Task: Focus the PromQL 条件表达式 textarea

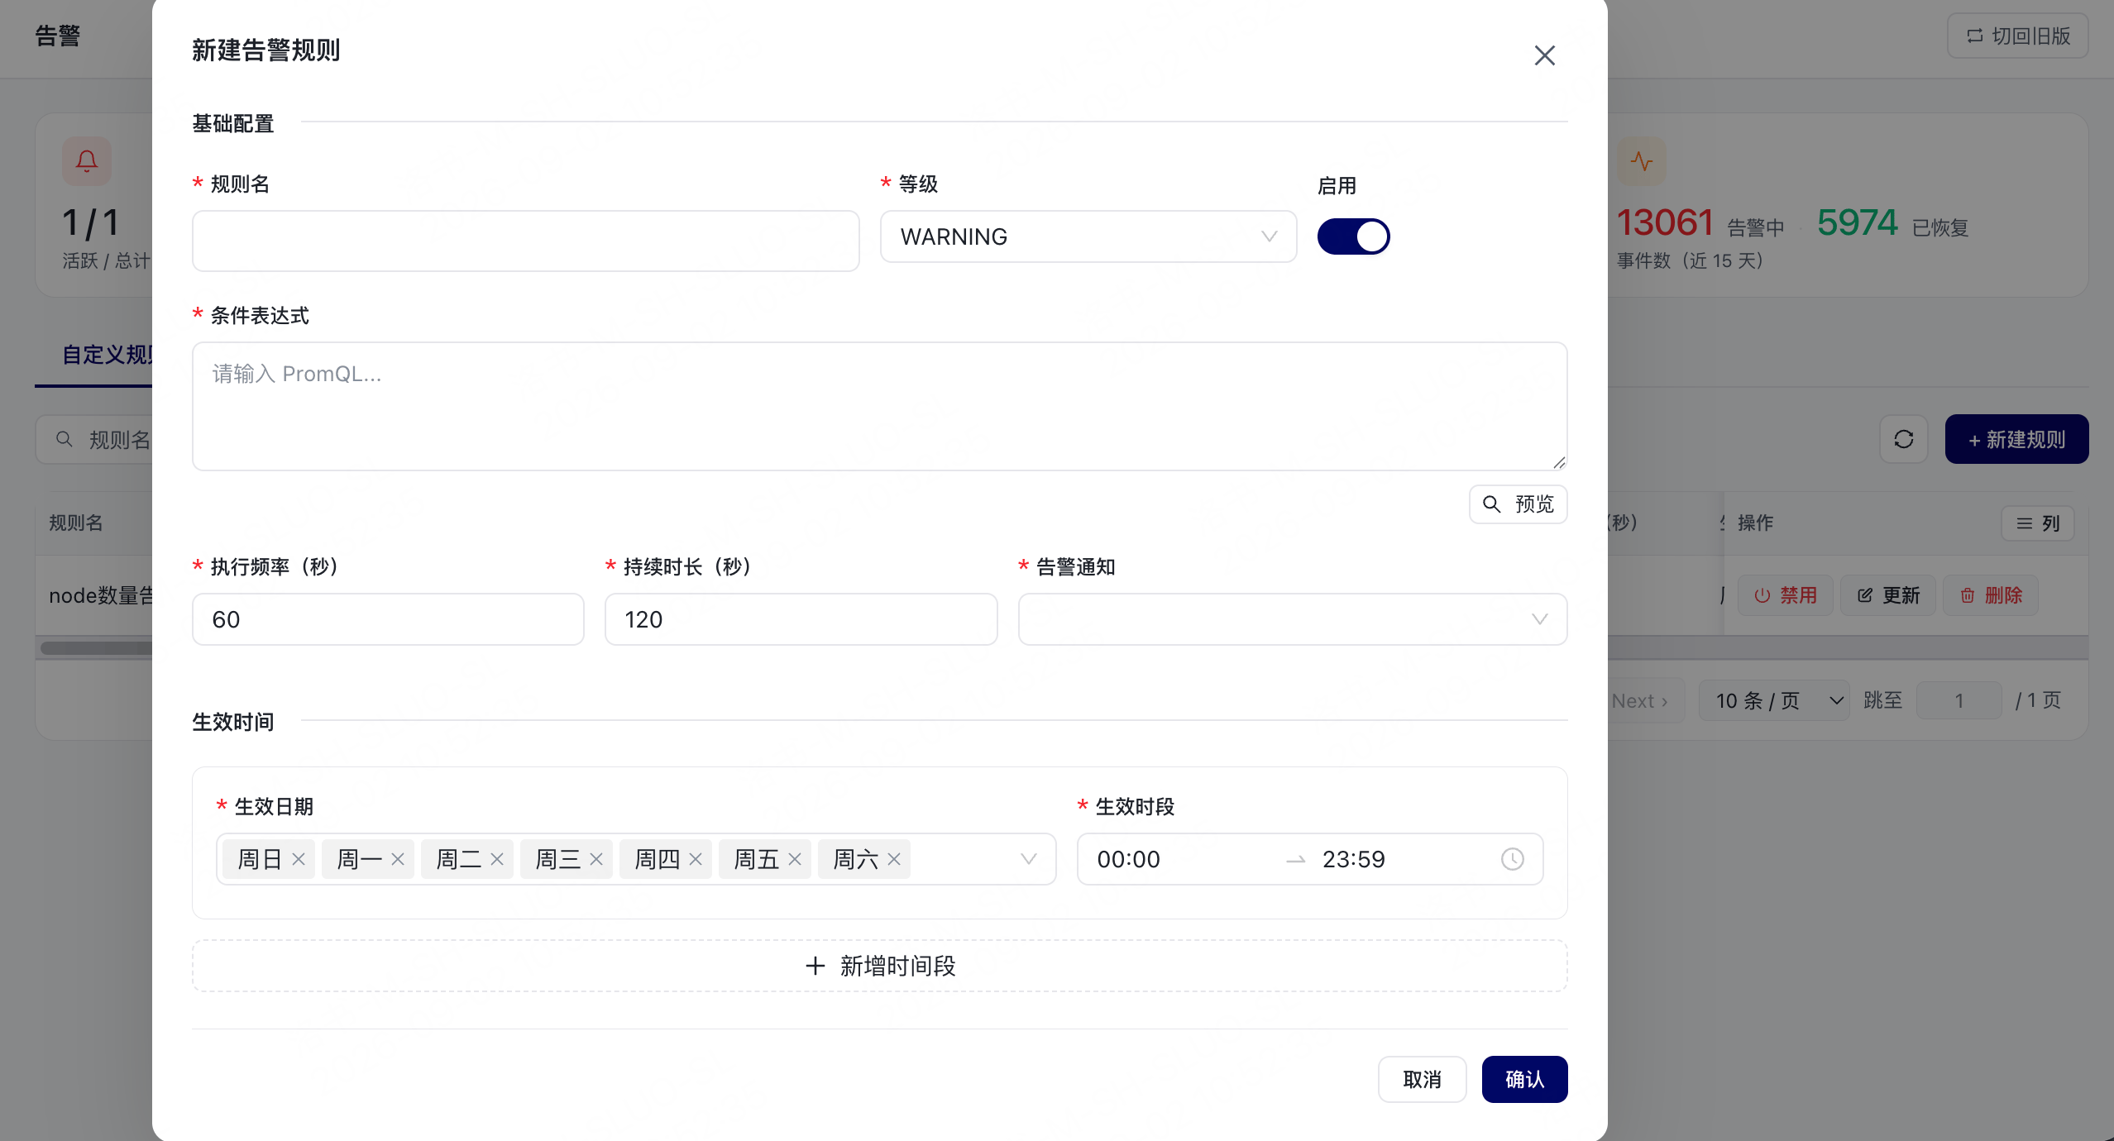Action: point(879,406)
